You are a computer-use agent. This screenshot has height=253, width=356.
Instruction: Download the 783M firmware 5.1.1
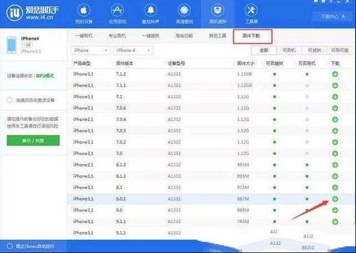click(335, 221)
